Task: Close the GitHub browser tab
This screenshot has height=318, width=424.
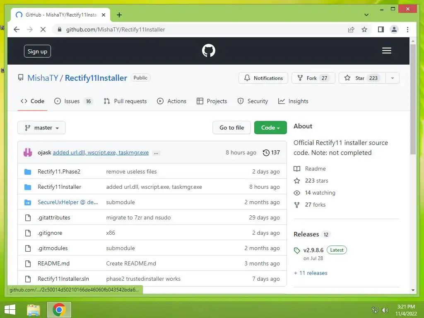Action: pos(103,15)
